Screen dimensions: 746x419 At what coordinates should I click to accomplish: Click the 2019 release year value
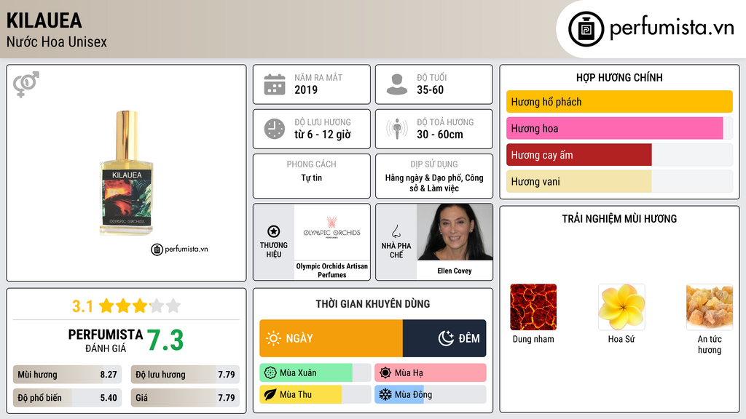tap(306, 89)
